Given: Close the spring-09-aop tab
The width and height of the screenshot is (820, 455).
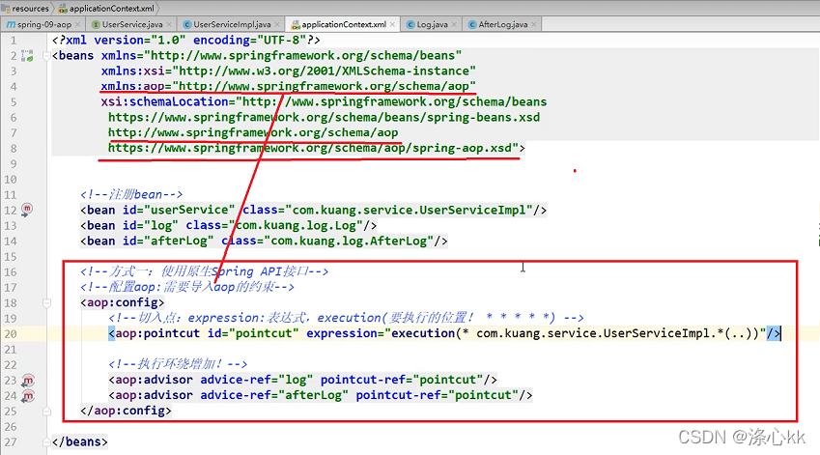Looking at the screenshot, I should point(78,24).
